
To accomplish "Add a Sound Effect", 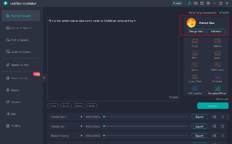I will (x=195, y=77).
